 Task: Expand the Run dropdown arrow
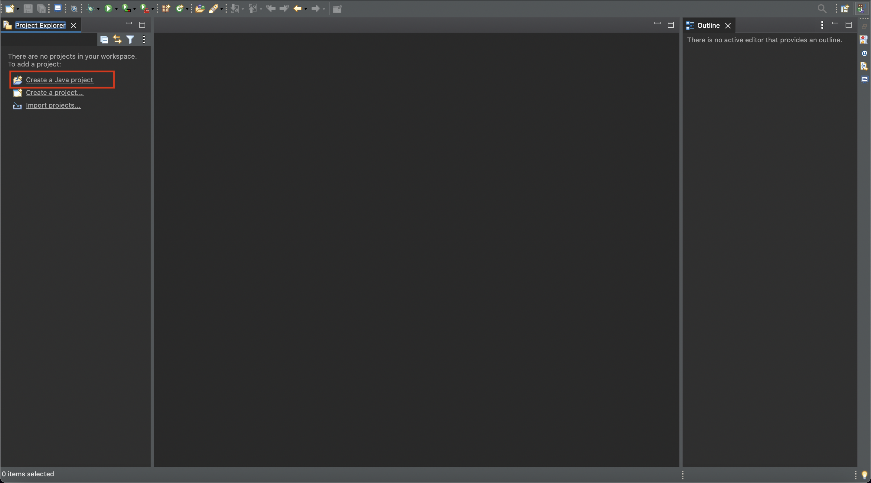[x=116, y=9]
